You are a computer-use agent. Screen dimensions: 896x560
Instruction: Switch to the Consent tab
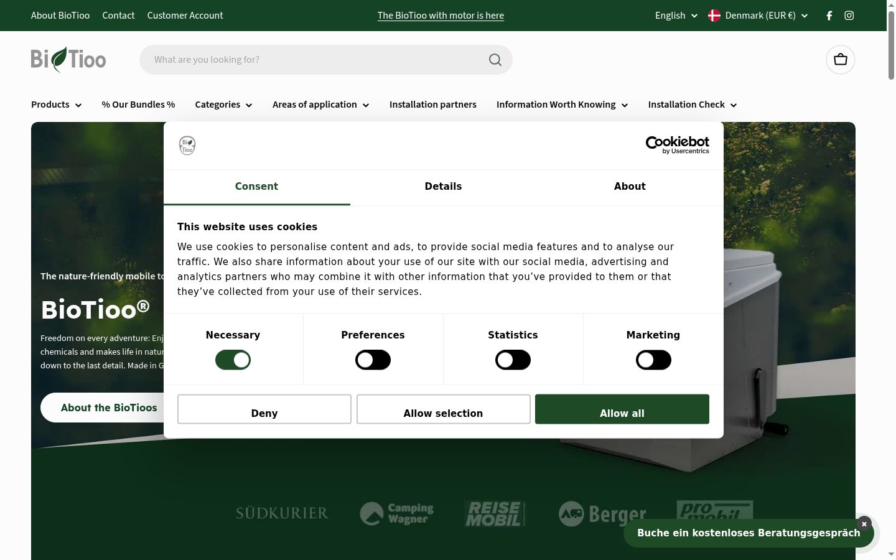(x=256, y=187)
